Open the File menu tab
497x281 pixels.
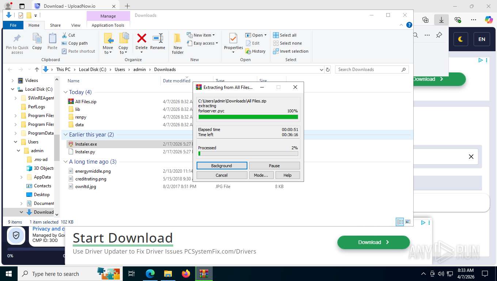click(13, 25)
